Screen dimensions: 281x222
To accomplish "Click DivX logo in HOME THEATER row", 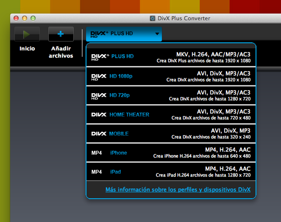I will [99, 115].
